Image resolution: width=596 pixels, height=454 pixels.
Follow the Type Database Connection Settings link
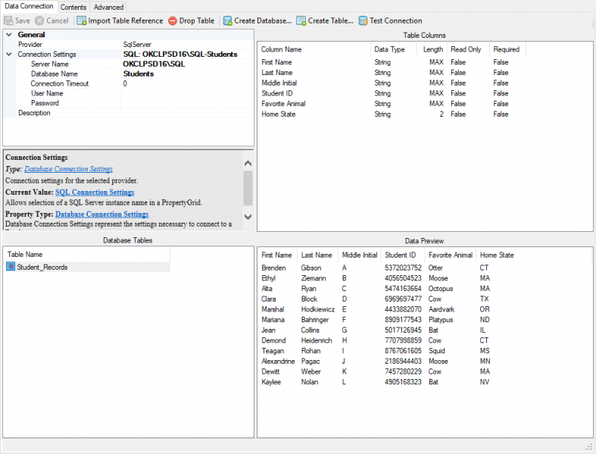[x=68, y=169]
